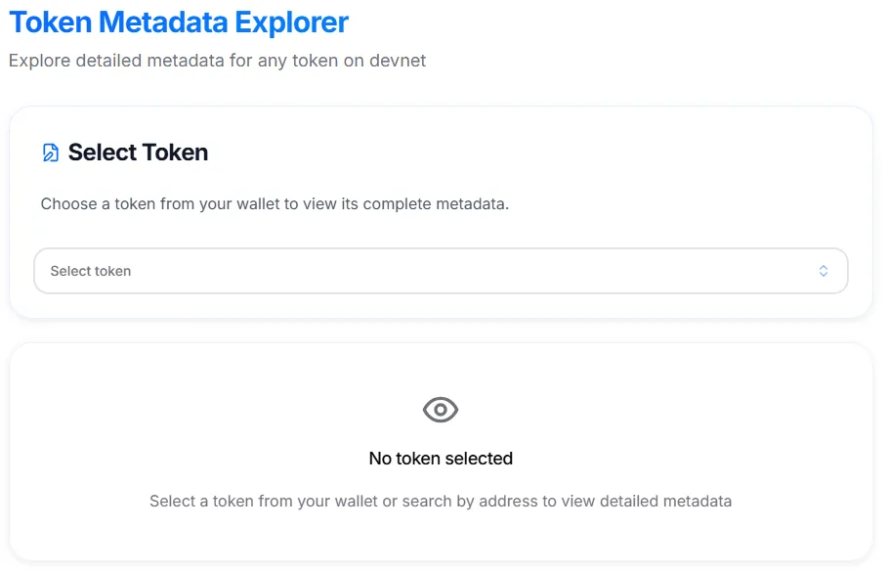Click the Token Metadata Explorer heading
The width and height of the screenshot is (889, 572).
(179, 22)
